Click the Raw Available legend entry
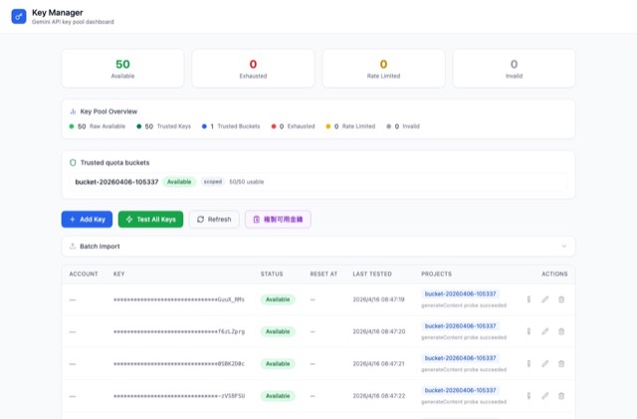This screenshot has width=637, height=419. coord(98,126)
